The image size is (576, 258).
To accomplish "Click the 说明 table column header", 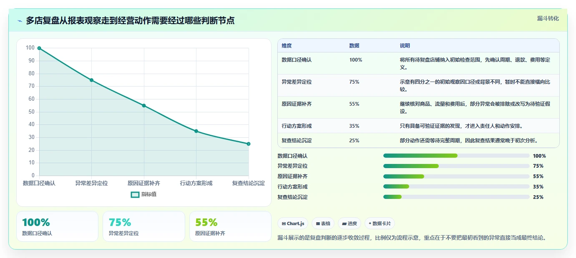I will click(x=405, y=46).
